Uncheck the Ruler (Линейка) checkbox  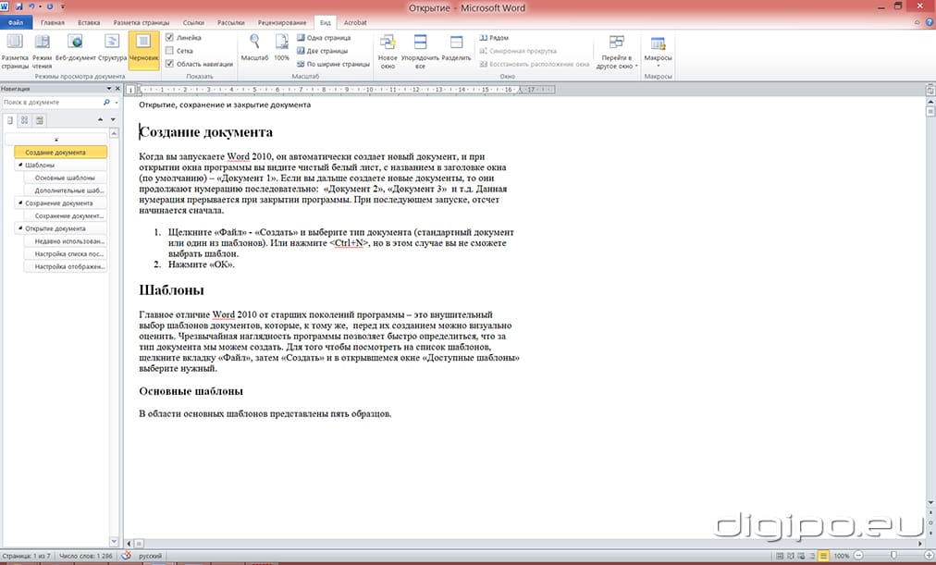click(169, 38)
